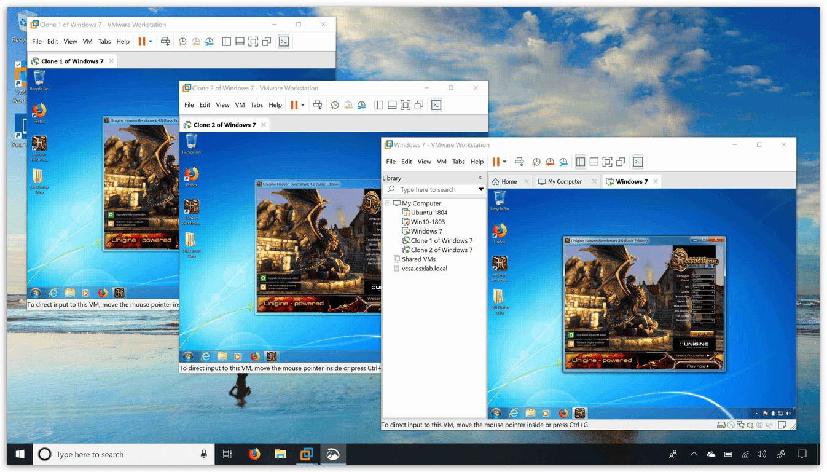This screenshot has width=827, height=472.
Task: Close the Library panel with its X
Action: tap(480, 178)
